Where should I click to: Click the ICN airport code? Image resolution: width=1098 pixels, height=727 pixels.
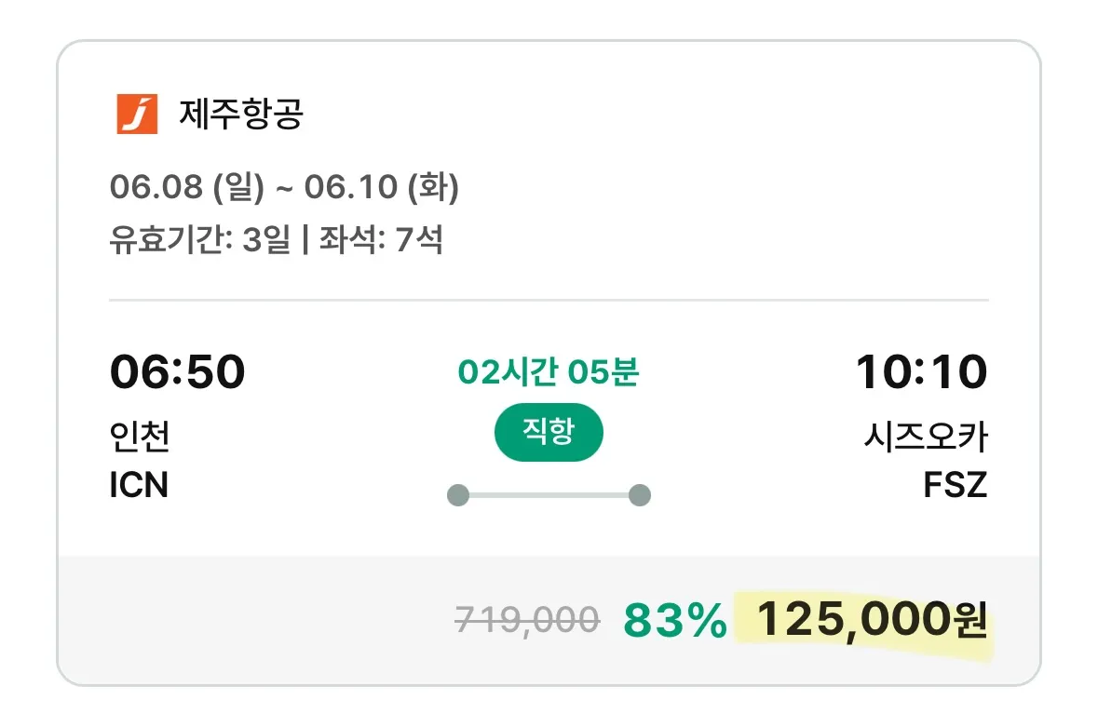coord(139,485)
